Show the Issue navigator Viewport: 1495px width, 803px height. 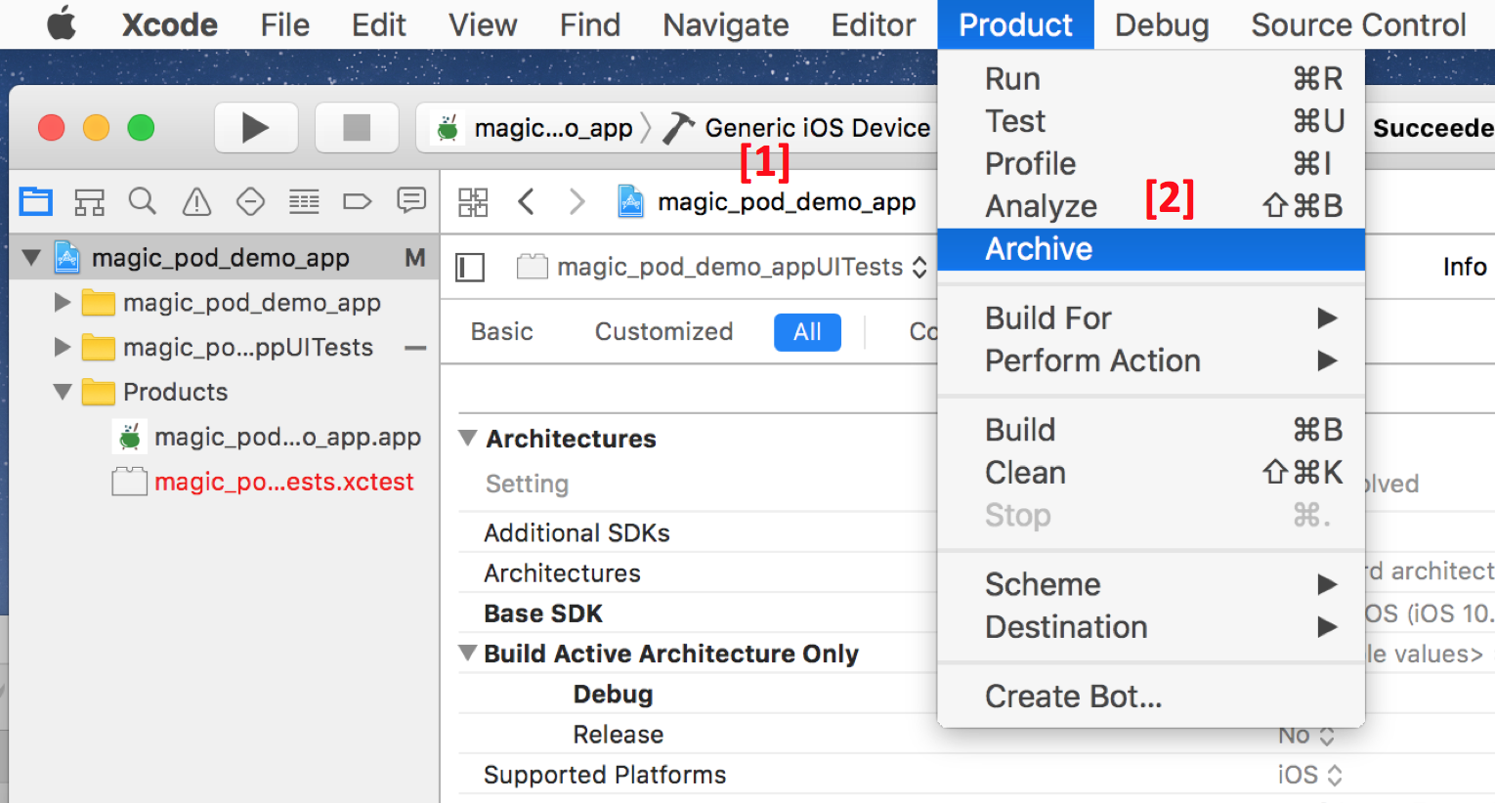196,201
